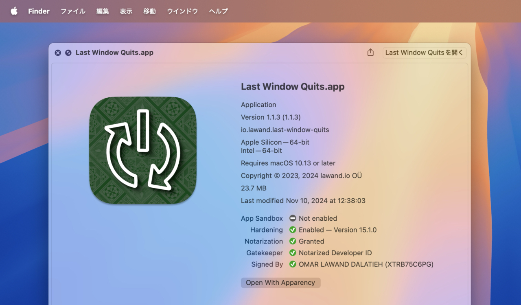The height and width of the screenshot is (305, 521).
Task: Click the 'App Sandbox' label
Action: (x=262, y=218)
